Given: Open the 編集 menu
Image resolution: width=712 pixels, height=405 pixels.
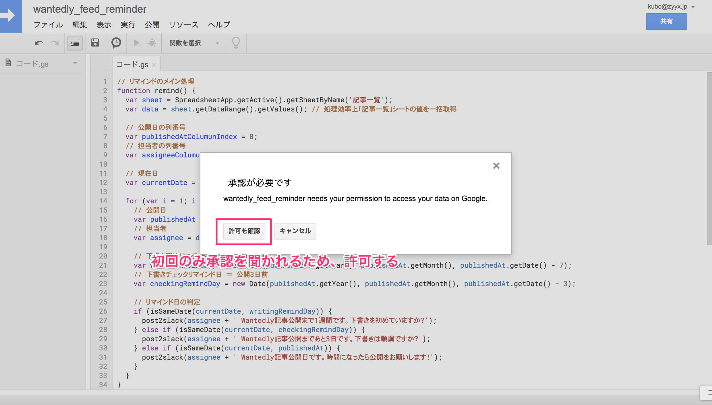Looking at the screenshot, I should point(80,25).
